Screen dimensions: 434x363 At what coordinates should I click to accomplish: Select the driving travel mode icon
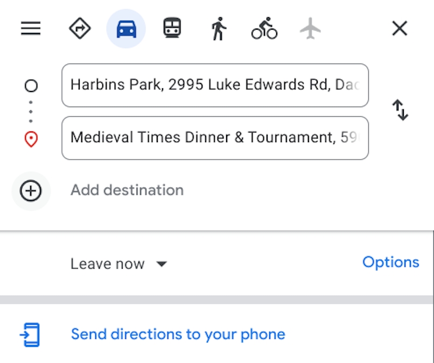(126, 29)
